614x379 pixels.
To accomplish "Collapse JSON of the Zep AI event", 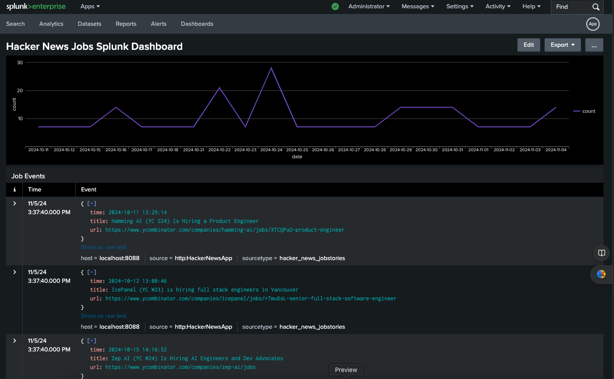I will pos(92,341).
